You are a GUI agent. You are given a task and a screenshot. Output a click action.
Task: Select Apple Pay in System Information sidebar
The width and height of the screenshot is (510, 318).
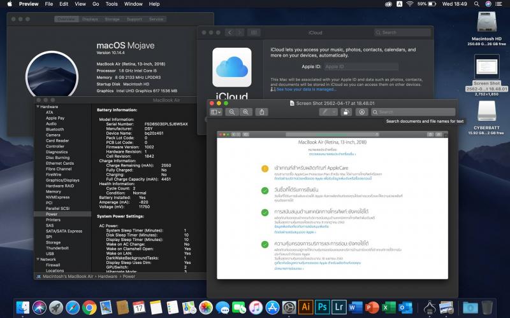pos(55,118)
